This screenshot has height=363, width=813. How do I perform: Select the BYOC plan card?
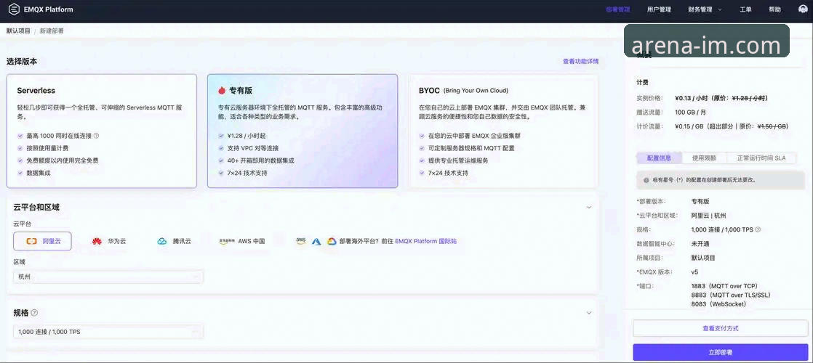coord(503,131)
